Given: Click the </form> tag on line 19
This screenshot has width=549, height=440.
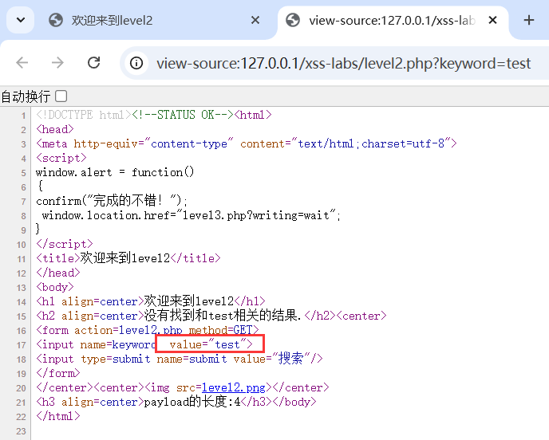Looking at the screenshot, I should (58, 373).
